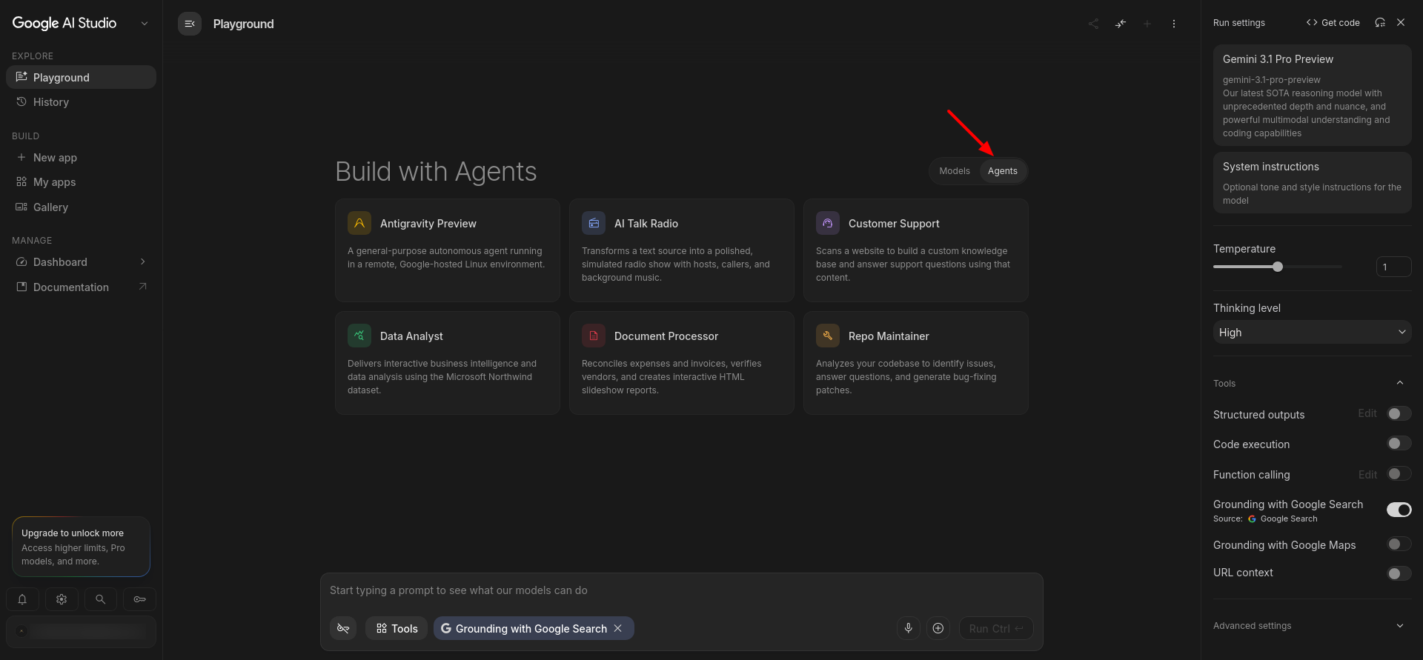Click the Antigravity Preview agent icon
This screenshot has width=1423, height=660.
pyautogui.click(x=359, y=223)
